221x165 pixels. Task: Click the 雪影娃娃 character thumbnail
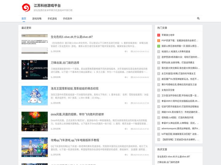[x=34, y=96]
